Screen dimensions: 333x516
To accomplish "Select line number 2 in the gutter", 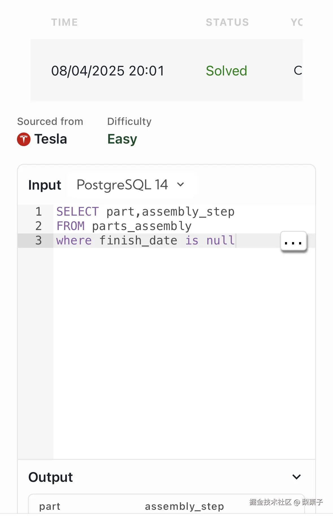I will (38, 226).
